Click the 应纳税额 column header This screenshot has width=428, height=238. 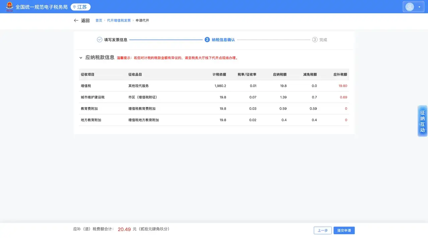280,74
